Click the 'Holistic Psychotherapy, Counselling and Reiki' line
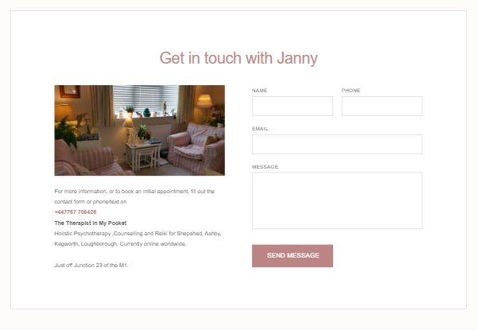This screenshot has height=330, width=477. (x=138, y=234)
